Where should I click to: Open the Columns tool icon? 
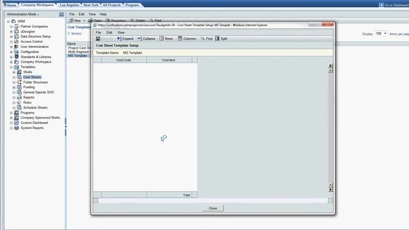pos(180,38)
